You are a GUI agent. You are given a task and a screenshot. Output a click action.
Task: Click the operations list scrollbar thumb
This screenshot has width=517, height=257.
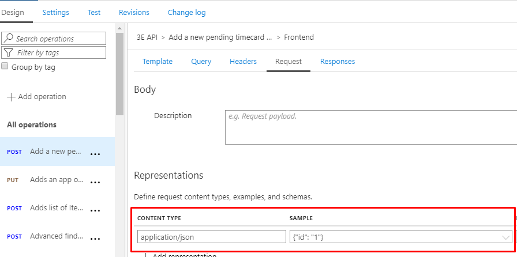pyautogui.click(x=119, y=74)
